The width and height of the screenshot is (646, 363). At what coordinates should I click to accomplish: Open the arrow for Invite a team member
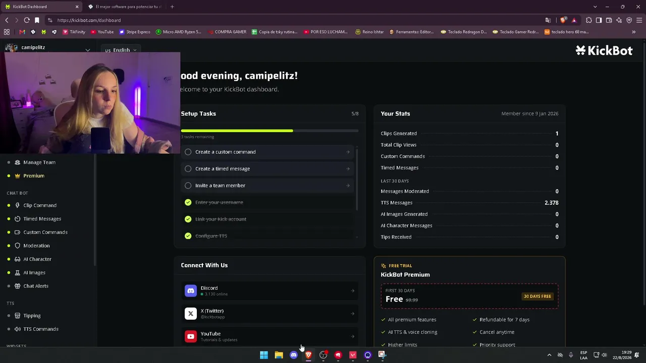point(348,186)
